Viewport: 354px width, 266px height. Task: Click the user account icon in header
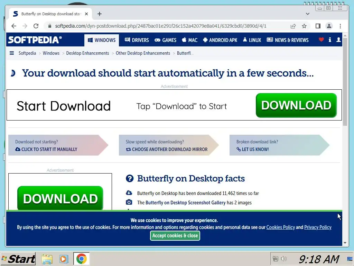[338, 40]
